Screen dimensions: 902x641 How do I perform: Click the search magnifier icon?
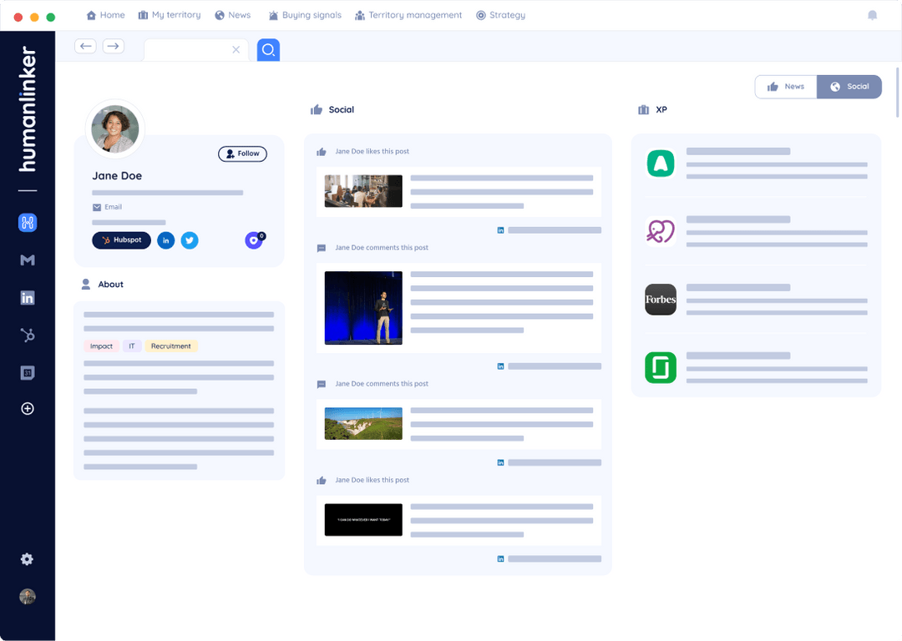pyautogui.click(x=267, y=49)
